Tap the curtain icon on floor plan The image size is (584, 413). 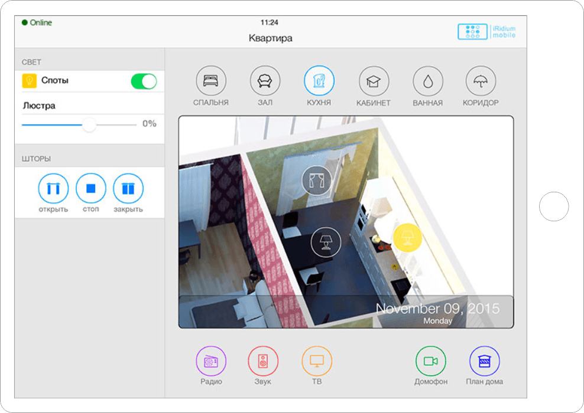(x=317, y=181)
